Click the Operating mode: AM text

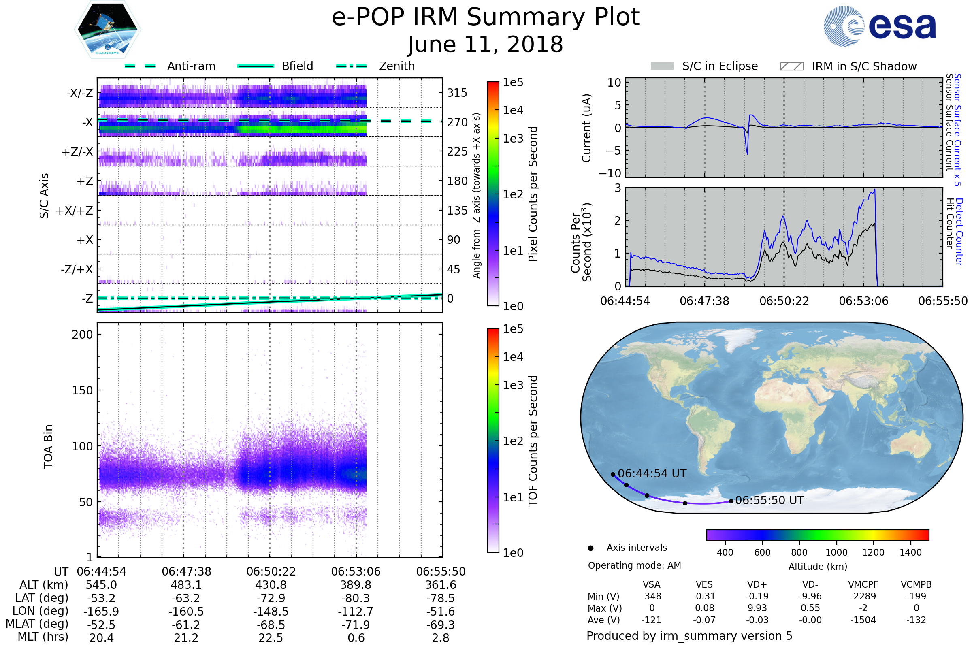coord(634,565)
